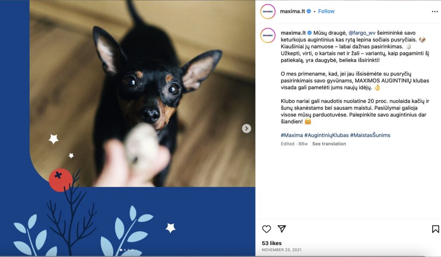
Task: Open #AugintiniųKlubas hashtag
Action: (x=326, y=135)
